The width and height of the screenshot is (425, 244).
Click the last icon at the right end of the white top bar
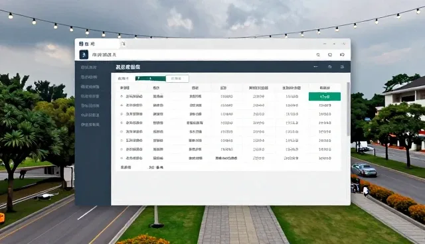click(342, 54)
